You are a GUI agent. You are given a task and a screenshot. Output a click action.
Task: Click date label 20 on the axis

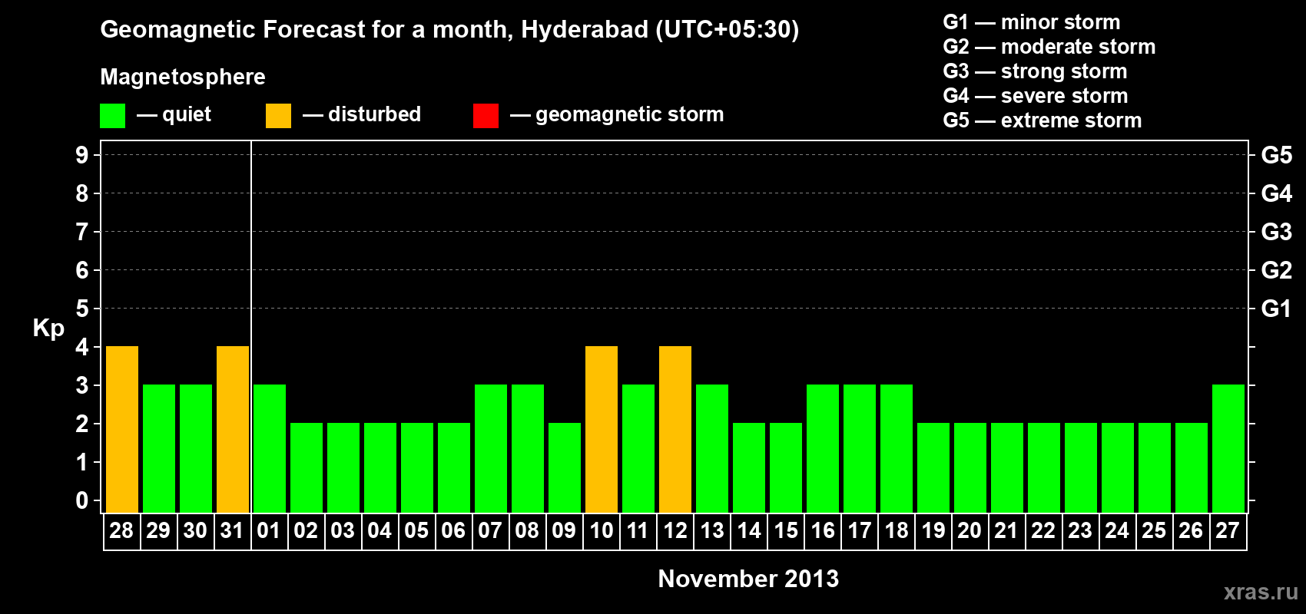(x=970, y=530)
